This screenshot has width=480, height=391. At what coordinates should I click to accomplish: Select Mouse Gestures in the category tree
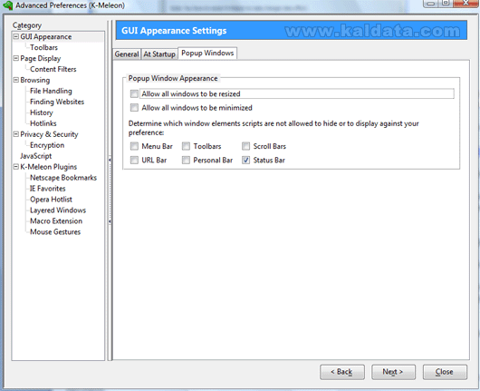point(55,232)
